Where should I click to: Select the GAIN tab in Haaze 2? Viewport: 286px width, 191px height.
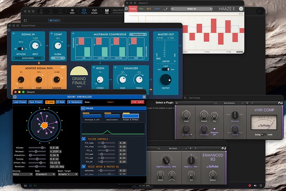157,9
